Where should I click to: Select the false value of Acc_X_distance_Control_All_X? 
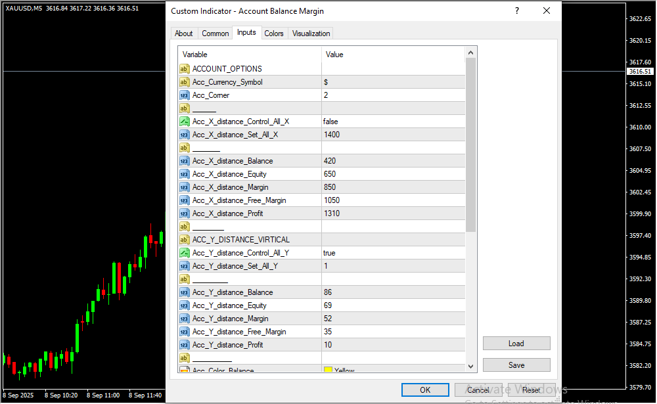coord(331,122)
